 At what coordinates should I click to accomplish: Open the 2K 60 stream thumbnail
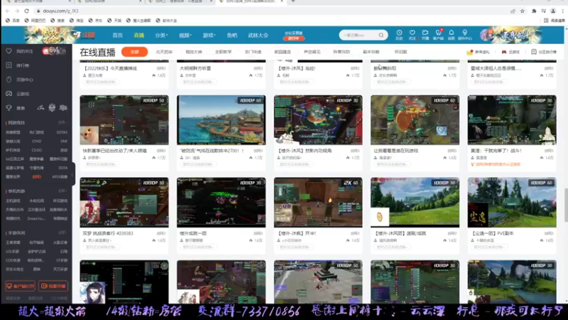pos(318,203)
